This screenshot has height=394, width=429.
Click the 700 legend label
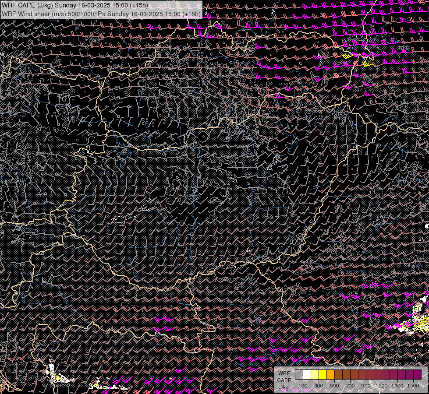pyautogui.click(x=350, y=386)
